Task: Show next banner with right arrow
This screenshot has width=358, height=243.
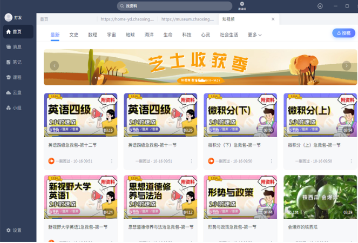Action: 346,66
